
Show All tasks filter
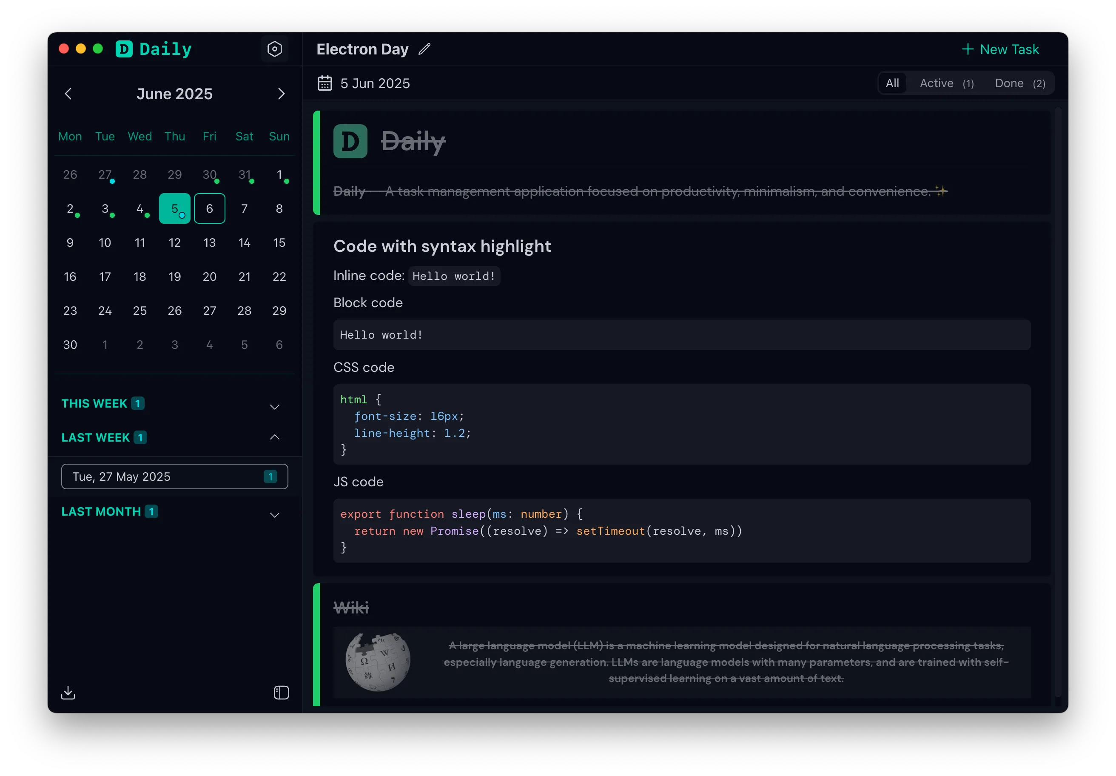coord(892,83)
